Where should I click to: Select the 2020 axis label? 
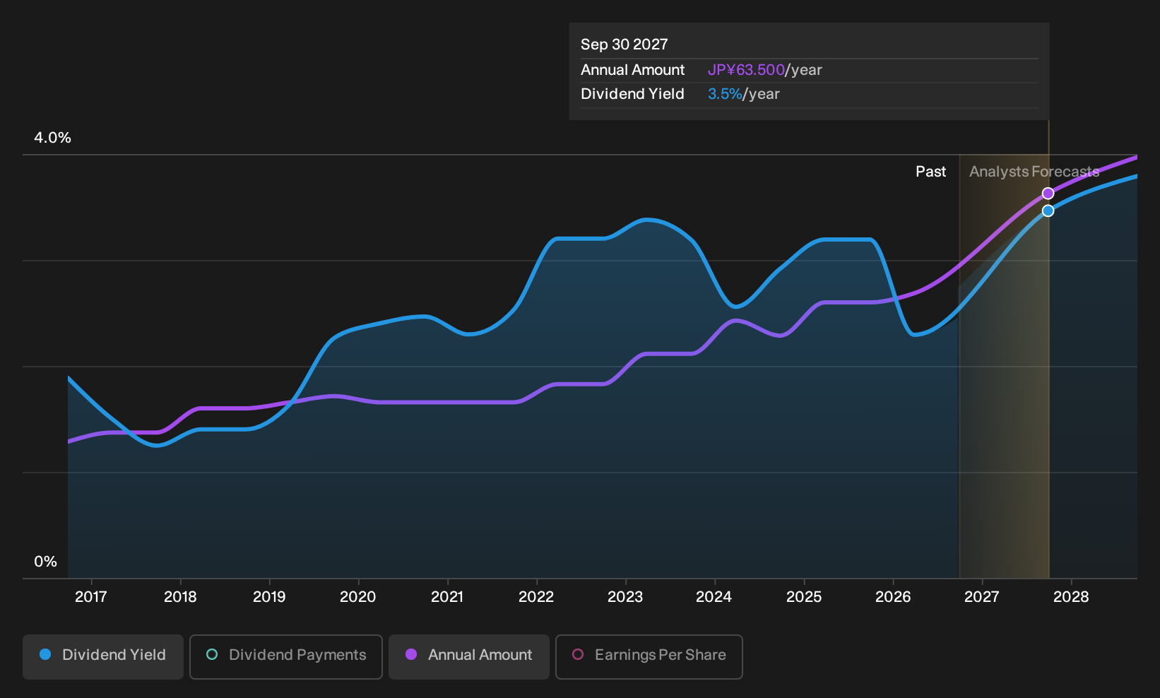click(358, 597)
